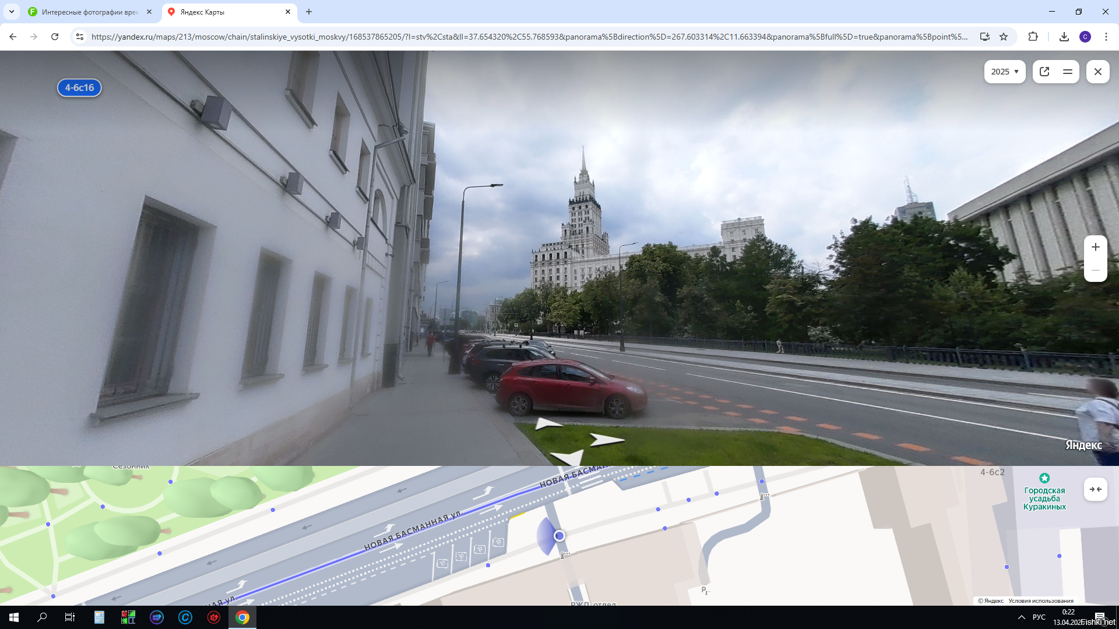Click the panorama position marker on map
The width and height of the screenshot is (1119, 629).
(x=559, y=536)
